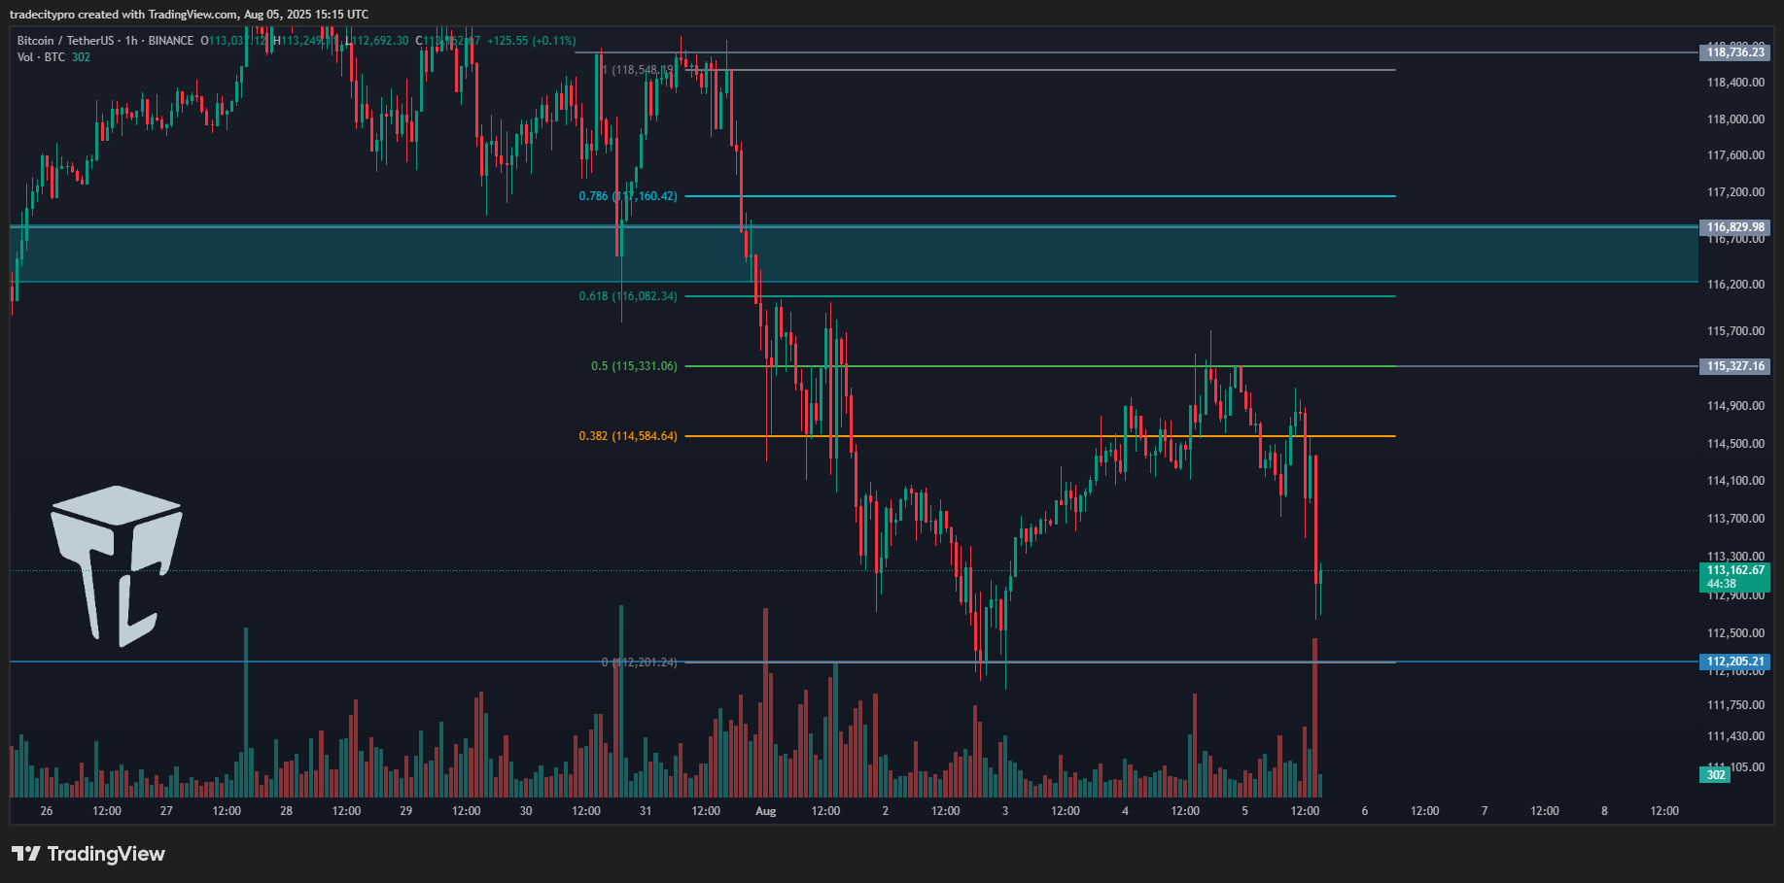
Task: Click the Aug month label on time axis
Action: pyautogui.click(x=766, y=811)
